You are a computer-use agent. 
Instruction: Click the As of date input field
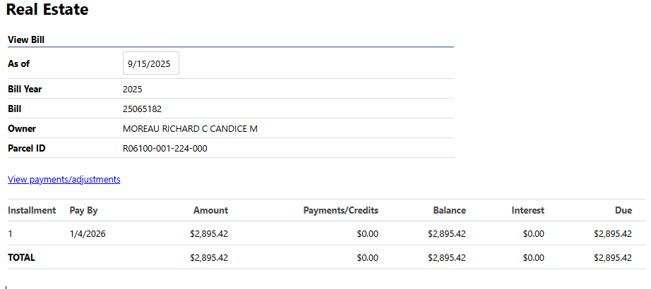150,63
